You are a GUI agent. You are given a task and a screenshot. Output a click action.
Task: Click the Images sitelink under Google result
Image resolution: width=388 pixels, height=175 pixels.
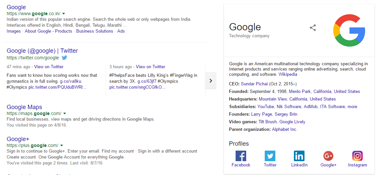click(x=14, y=31)
